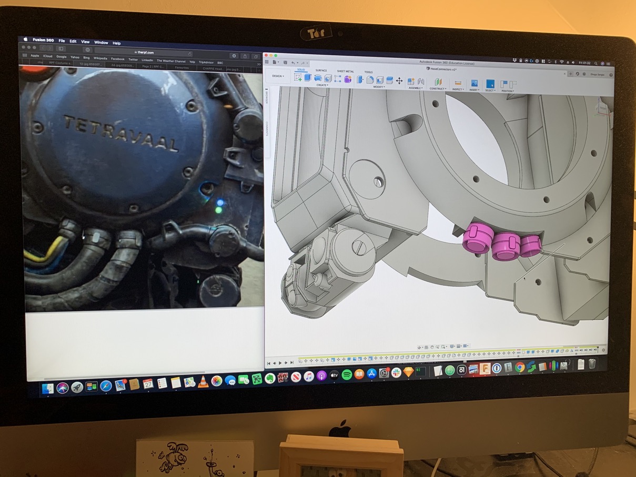636x477 pixels.
Task: Open the Google bookmark in Safari
Action: point(62,56)
